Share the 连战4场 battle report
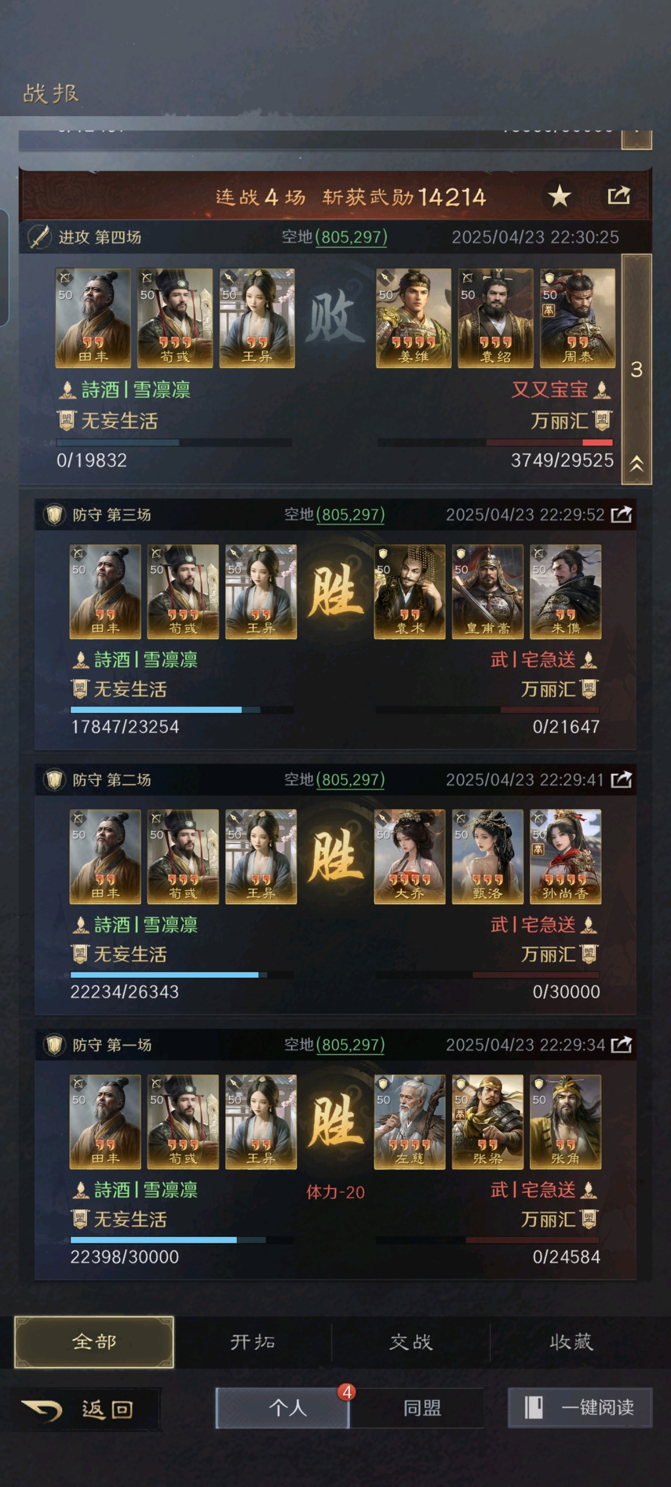Screen dimensions: 671x1487 (x=618, y=195)
